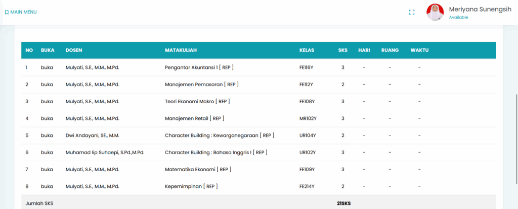This screenshot has width=518, height=209.
Task: Click class code FE214Y for Kepemimpinan
Action: click(x=307, y=186)
